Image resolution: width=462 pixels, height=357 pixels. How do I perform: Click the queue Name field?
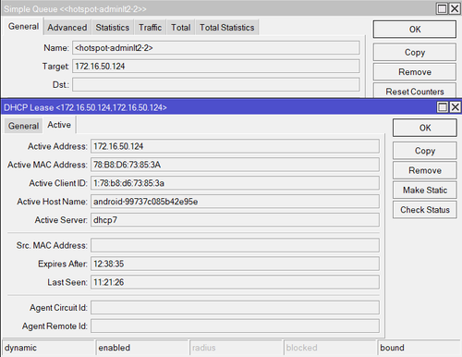coord(216,48)
